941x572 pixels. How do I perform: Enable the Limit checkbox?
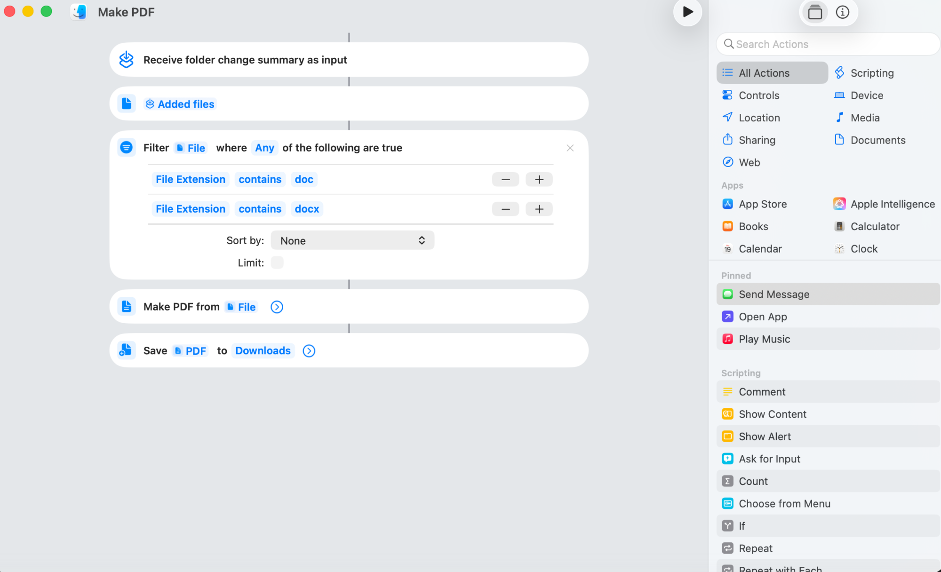(x=277, y=262)
